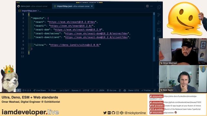Click the status bar icon right of Go Live
Image resolution: width=207 pixels, height=116 pixels.
[120, 90]
